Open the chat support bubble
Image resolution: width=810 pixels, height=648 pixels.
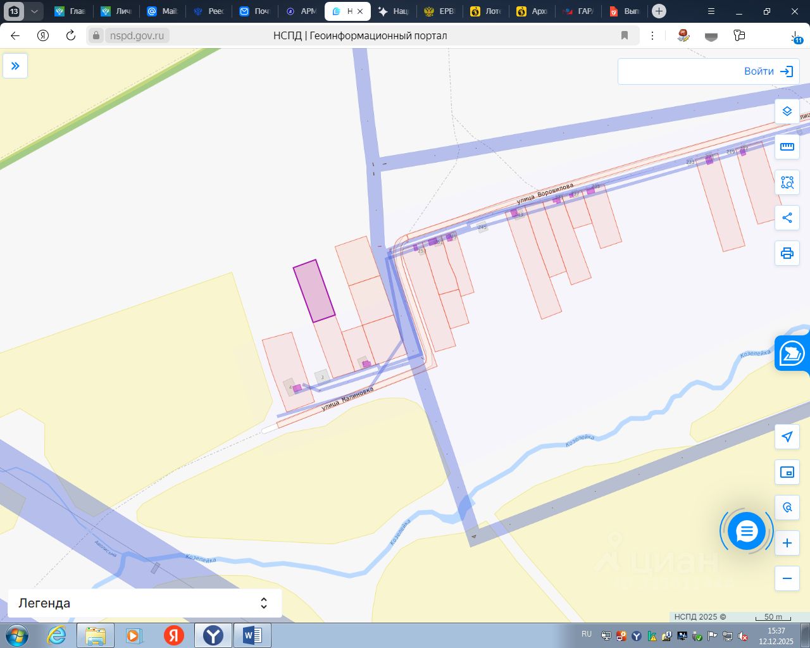747,532
